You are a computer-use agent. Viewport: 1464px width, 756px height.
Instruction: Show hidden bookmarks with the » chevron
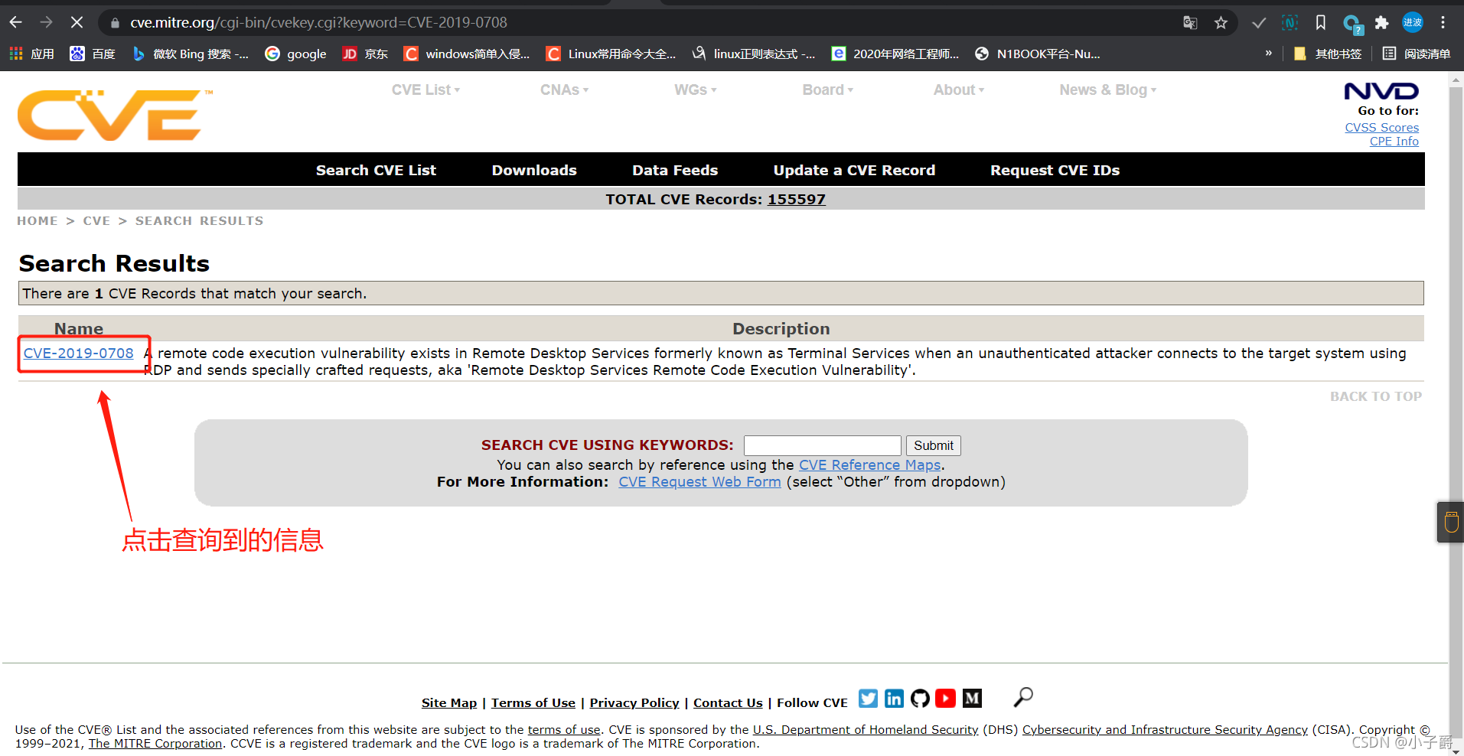[x=1268, y=54]
